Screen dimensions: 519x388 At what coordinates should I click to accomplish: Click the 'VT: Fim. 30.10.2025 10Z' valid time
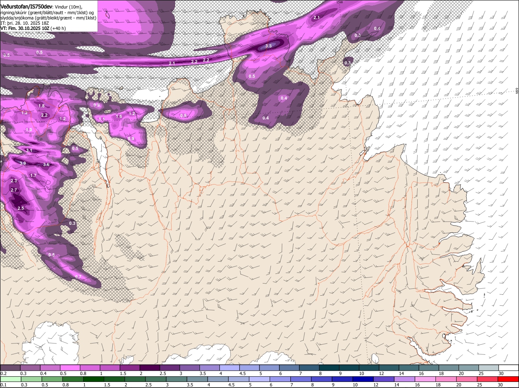[x=25, y=28]
